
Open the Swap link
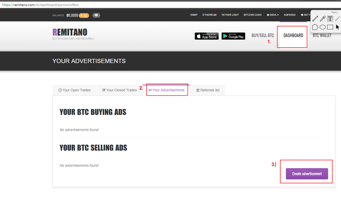194,15
